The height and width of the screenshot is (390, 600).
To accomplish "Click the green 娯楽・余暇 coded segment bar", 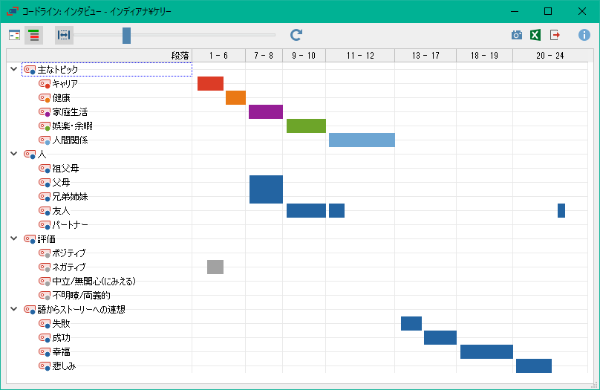I will point(306,126).
